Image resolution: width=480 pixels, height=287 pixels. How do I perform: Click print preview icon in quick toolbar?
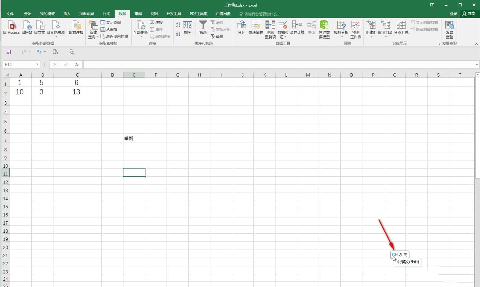(72, 52)
